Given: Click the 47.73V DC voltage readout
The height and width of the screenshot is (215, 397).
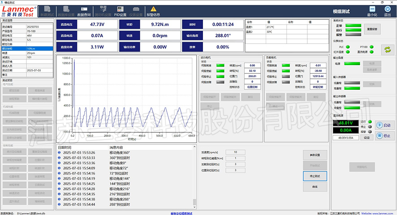Looking at the screenshot, I should [x=97, y=24].
